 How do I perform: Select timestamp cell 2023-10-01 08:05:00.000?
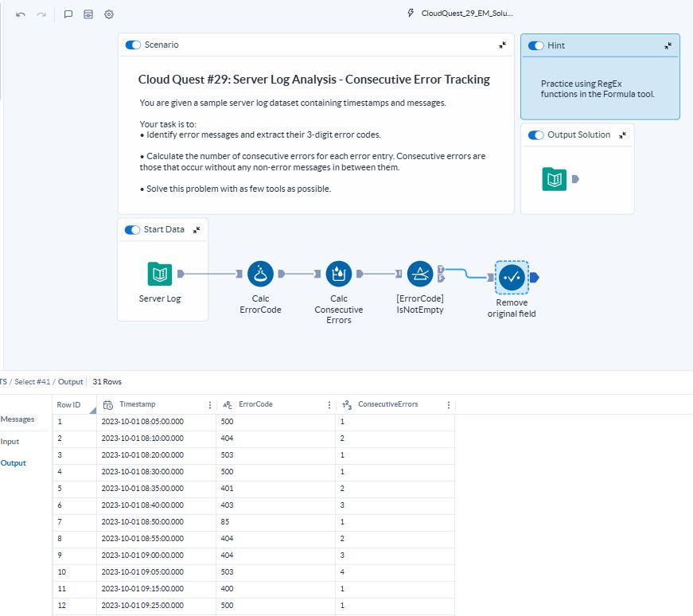pos(157,422)
